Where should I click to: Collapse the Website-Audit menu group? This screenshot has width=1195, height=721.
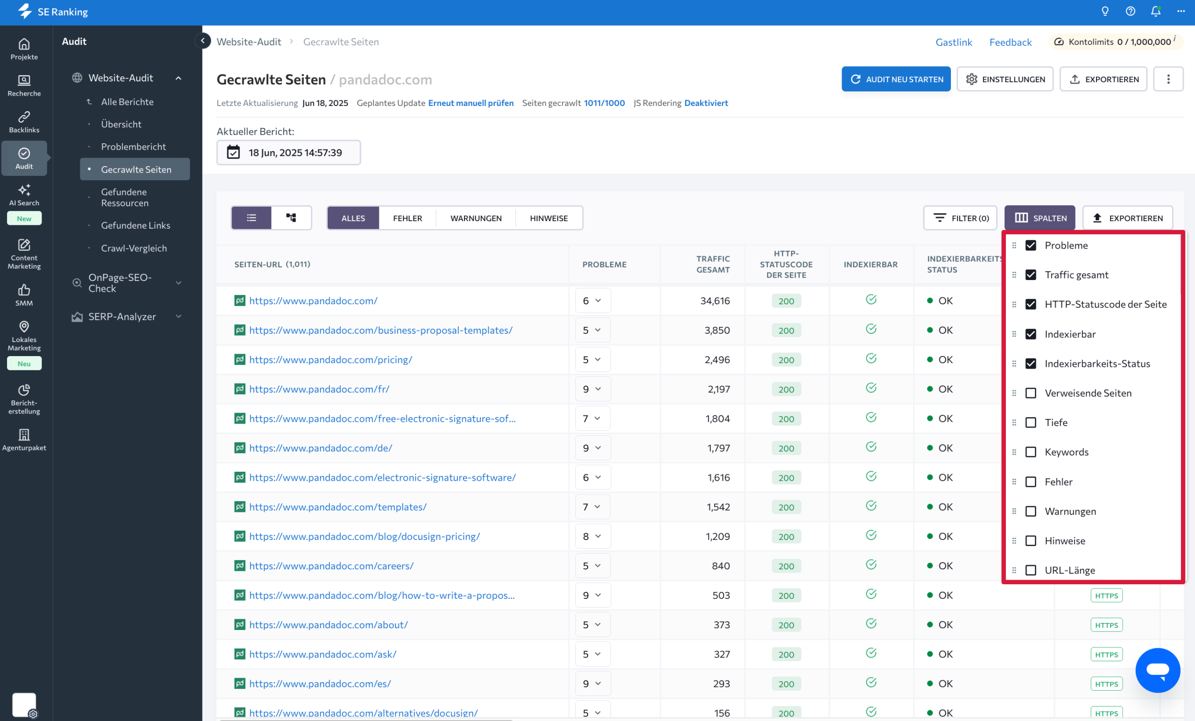click(178, 77)
